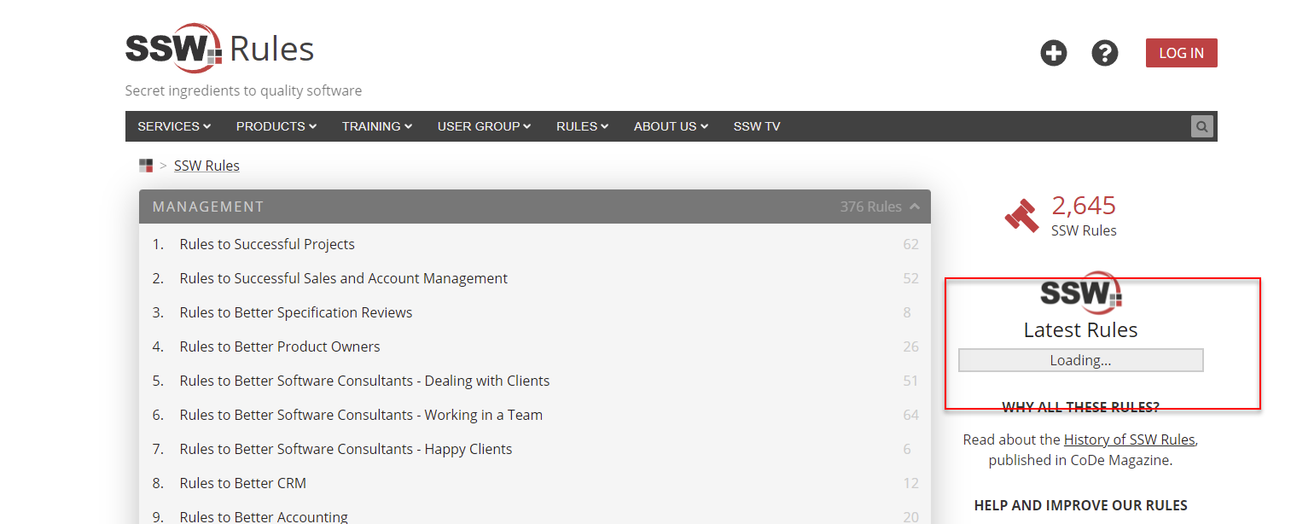Select Rules to Better Product Owners

click(280, 346)
